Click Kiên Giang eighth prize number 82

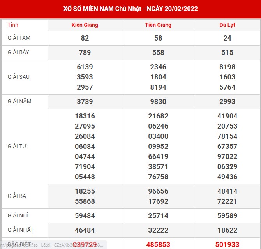(85, 38)
